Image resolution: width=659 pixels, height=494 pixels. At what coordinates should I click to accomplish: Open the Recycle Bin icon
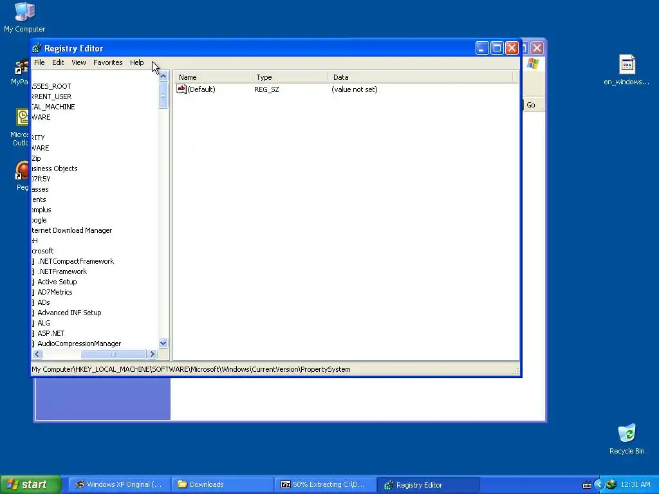[627, 439]
